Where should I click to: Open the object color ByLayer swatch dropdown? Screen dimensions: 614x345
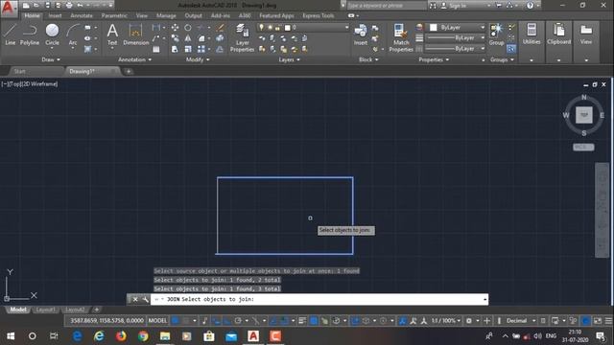pos(457,28)
